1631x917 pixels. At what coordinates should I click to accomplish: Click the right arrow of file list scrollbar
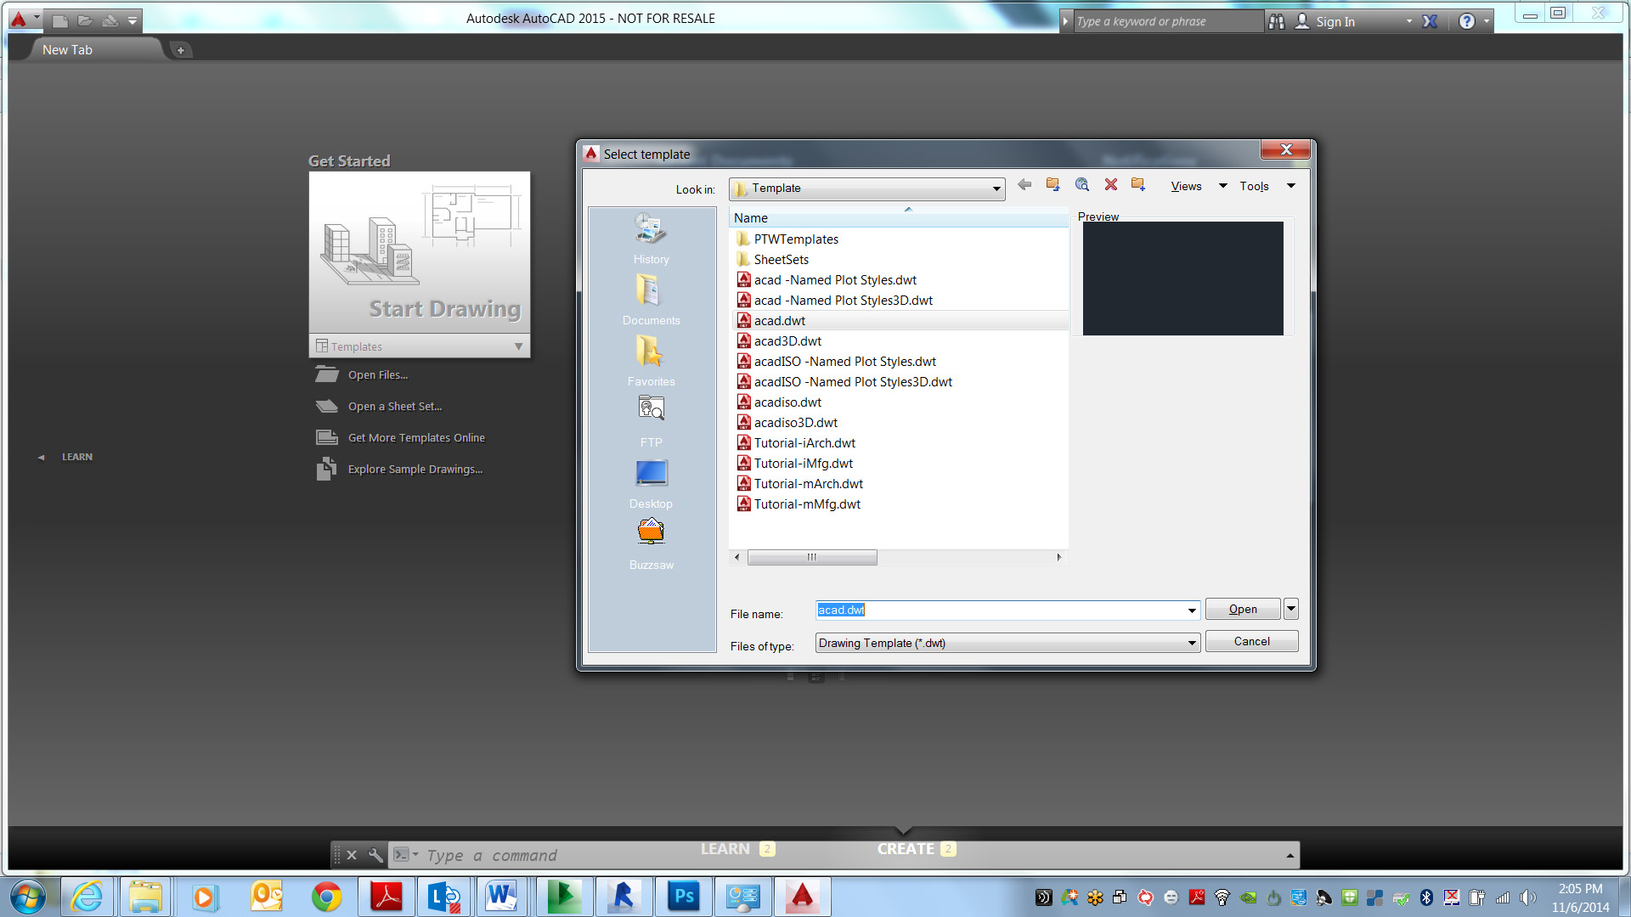(x=1059, y=557)
